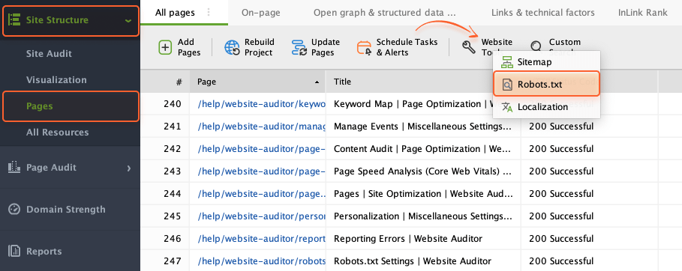Open row 246 reporting page link
682x271 pixels.
coord(261,239)
